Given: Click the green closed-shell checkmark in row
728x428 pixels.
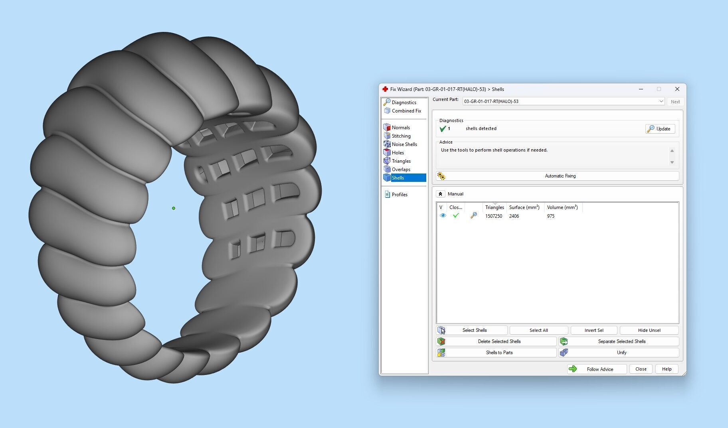Looking at the screenshot, I should [x=456, y=216].
